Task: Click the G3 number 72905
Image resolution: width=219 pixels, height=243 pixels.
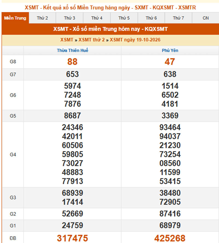Action: click(x=170, y=202)
